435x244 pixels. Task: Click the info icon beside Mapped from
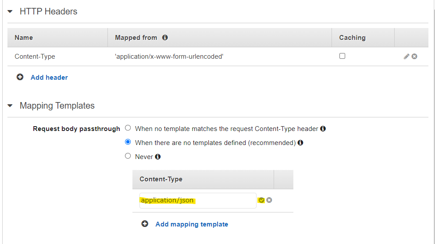(x=165, y=38)
